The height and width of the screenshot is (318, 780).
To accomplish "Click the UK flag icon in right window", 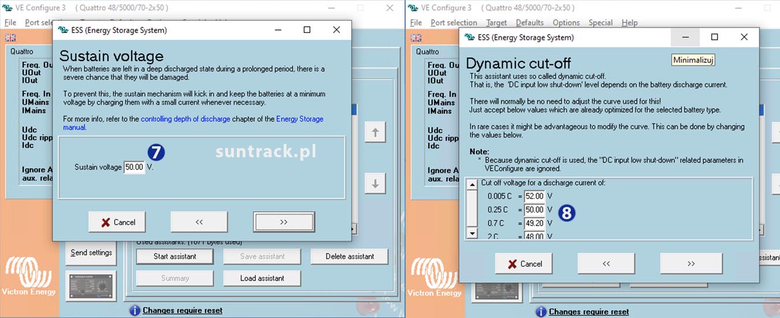I will 416,38.
